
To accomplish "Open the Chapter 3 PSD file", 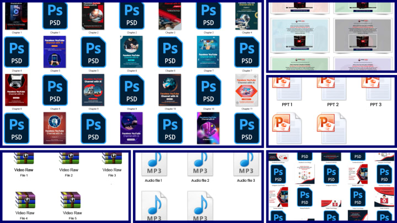I will pyautogui.click(x=208, y=15).
